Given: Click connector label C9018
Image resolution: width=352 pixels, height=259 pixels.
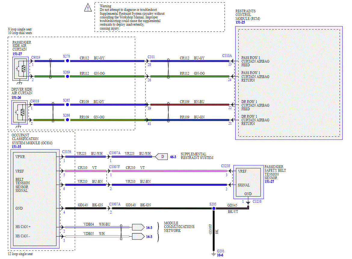Looking at the screenshot, I should (x=35, y=101).
